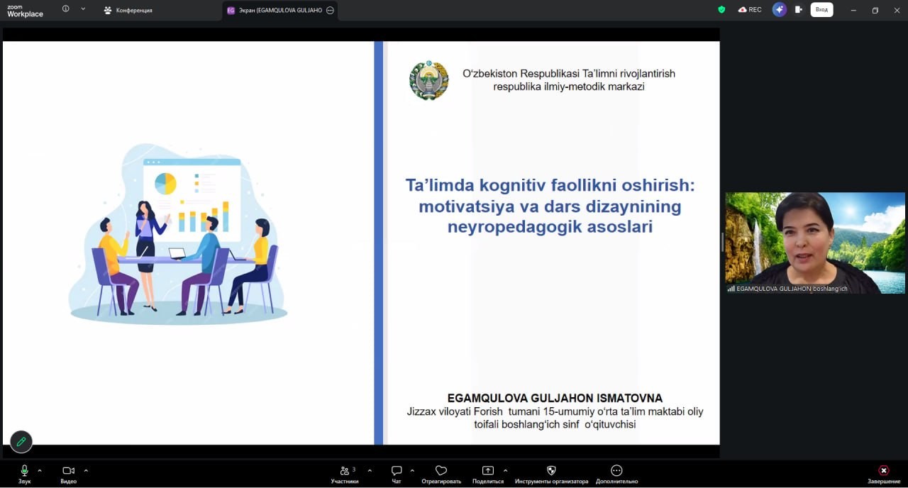The height and width of the screenshot is (488, 908).
Task: Select the Экран EGAMQULOVA GULJAHO tab
Action: click(x=279, y=10)
